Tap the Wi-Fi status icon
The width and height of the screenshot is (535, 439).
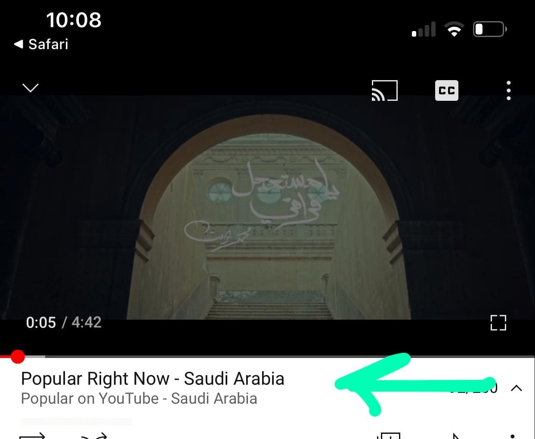pos(454,29)
